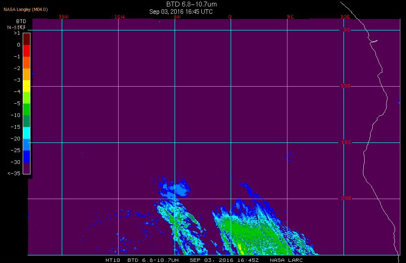This screenshot has width=406, height=263.
Task: Click the deep blue segment below -25
Action: pos(27,157)
